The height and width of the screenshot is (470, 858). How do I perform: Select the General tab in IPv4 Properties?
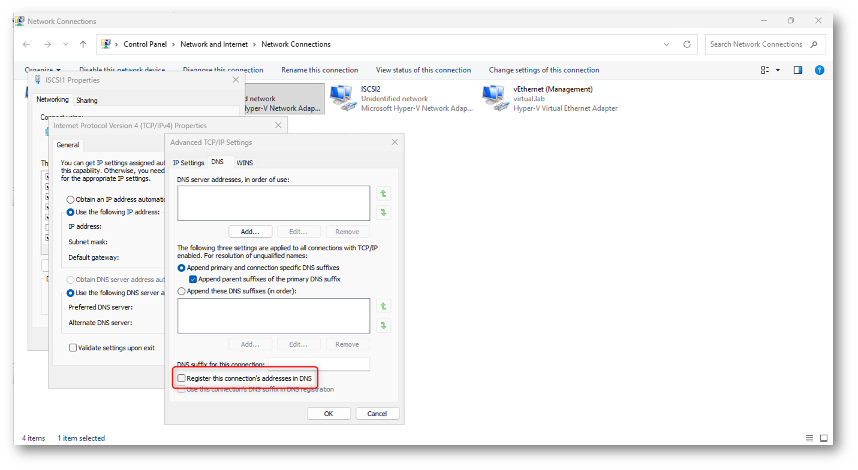[68, 145]
